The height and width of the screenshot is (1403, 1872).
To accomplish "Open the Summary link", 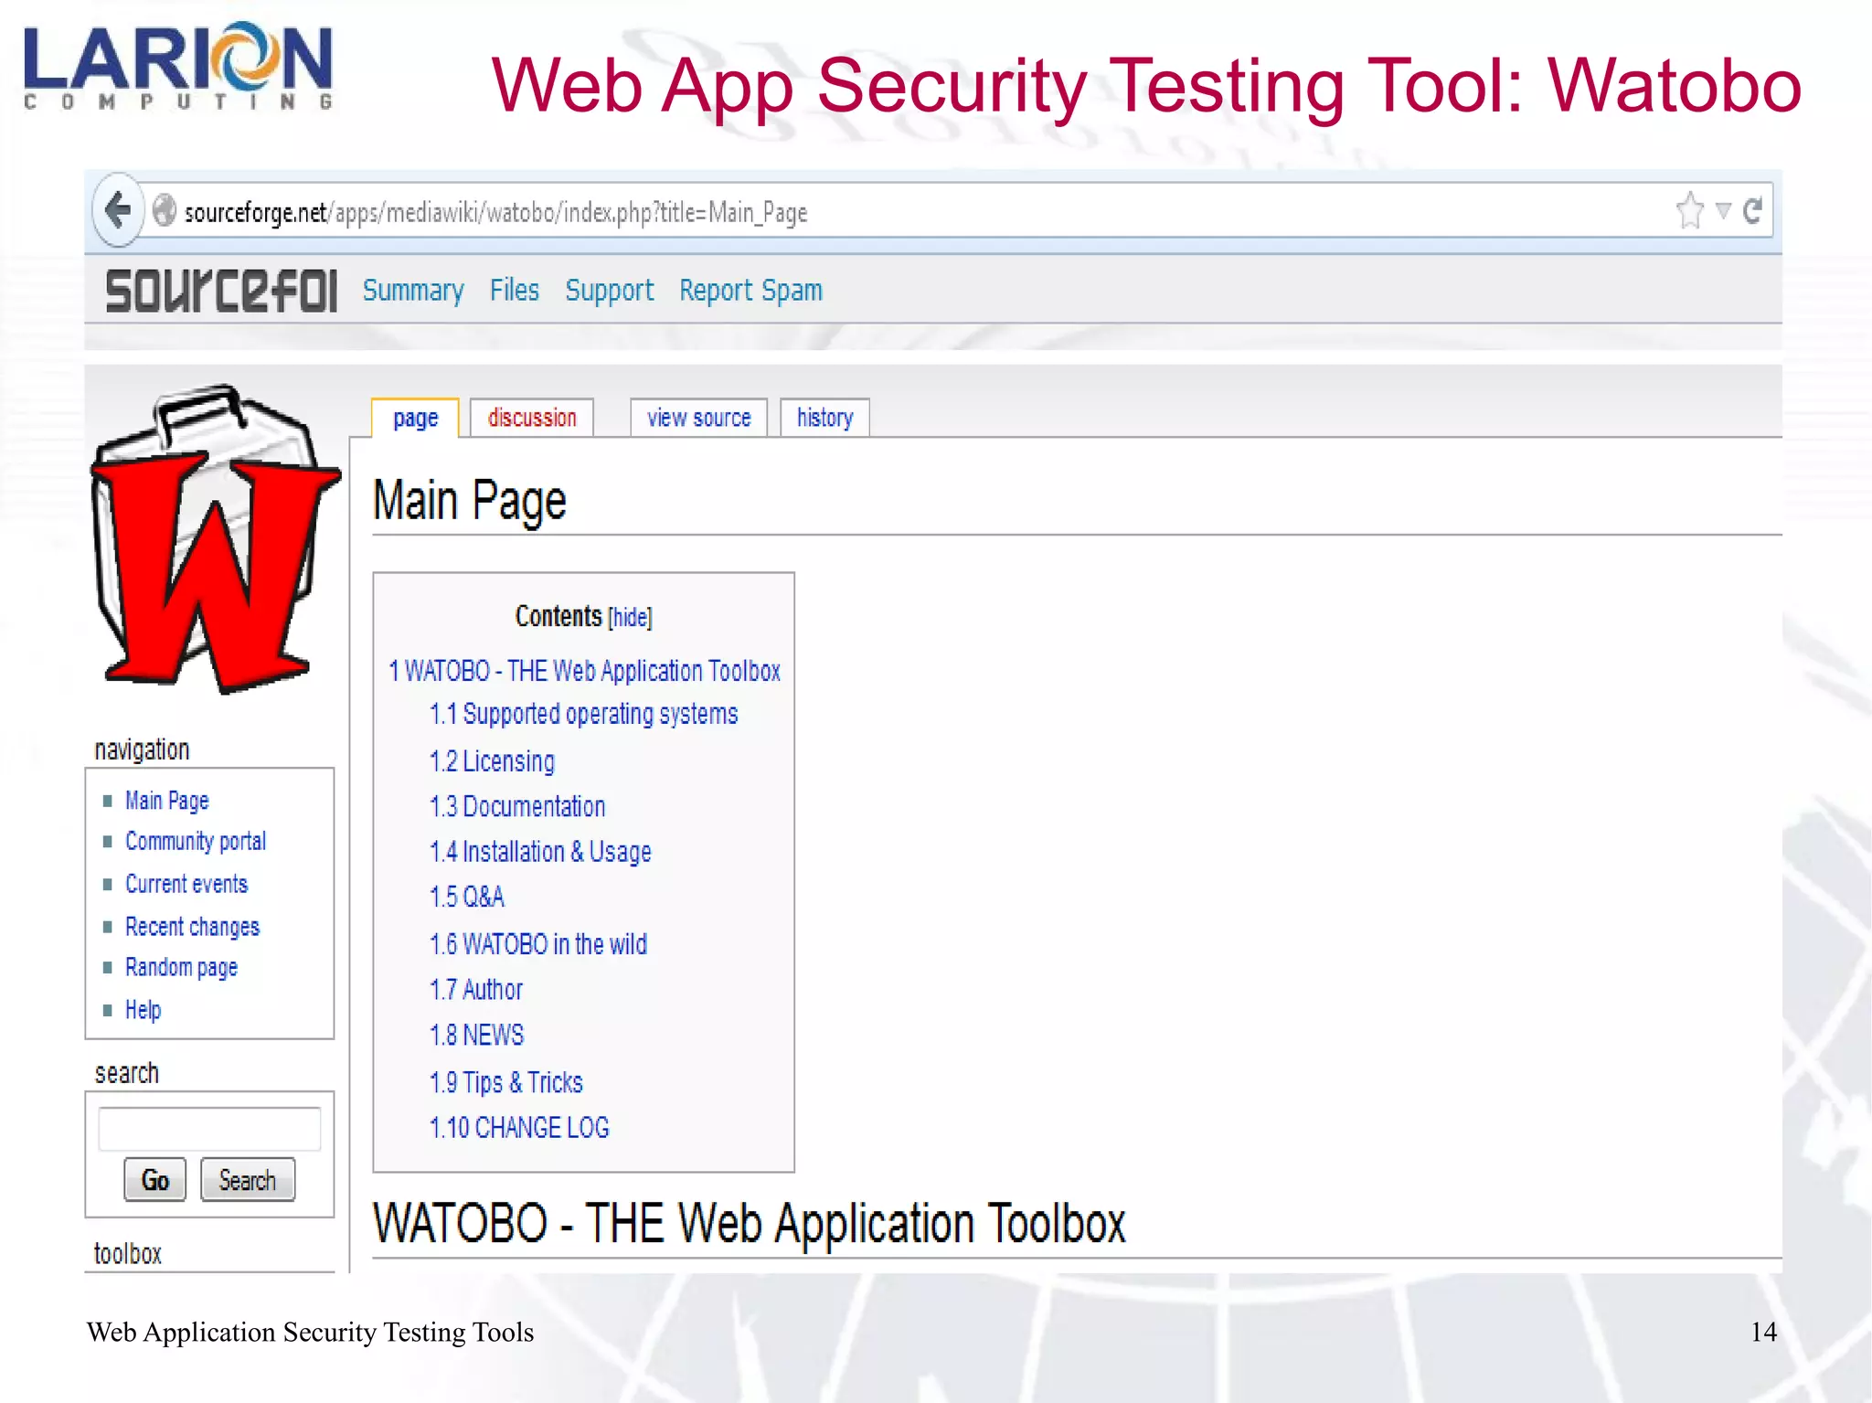I will click(x=413, y=291).
